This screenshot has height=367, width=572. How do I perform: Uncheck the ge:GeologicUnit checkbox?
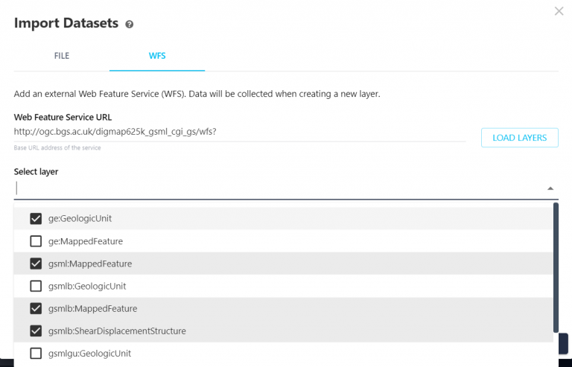(36, 219)
